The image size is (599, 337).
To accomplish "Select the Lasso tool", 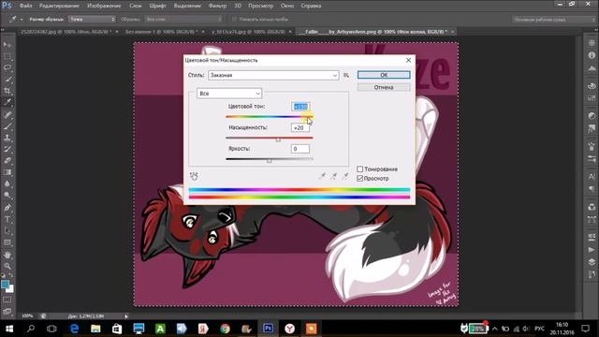I will click(x=7, y=68).
